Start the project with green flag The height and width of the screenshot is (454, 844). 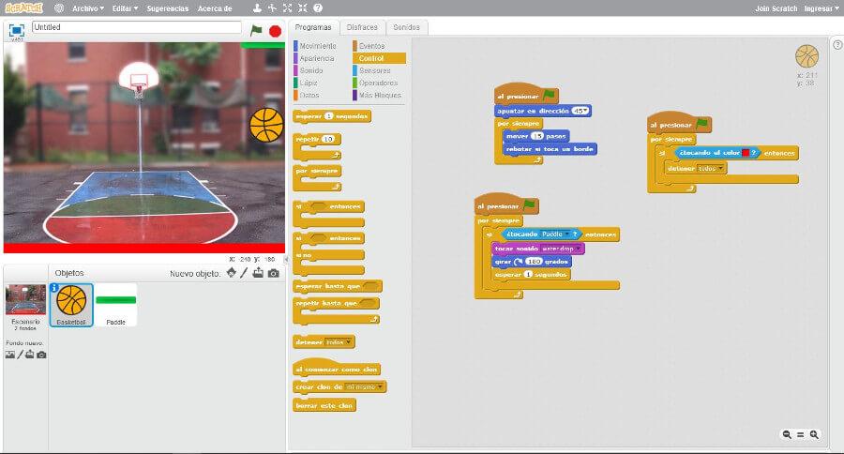pyautogui.click(x=256, y=31)
